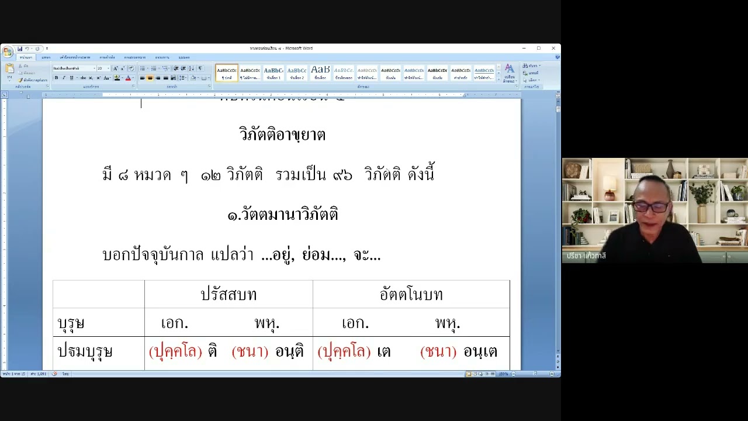The image size is (748, 421).
Task: Adjust the zoom slider handle
Action: [x=535, y=374]
